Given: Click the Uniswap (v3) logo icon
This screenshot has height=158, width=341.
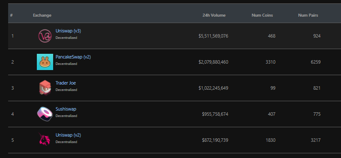Looking at the screenshot, I should [45, 36].
